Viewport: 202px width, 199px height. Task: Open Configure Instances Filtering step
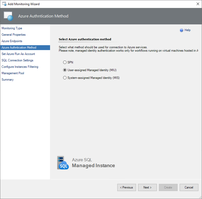pos(20,67)
